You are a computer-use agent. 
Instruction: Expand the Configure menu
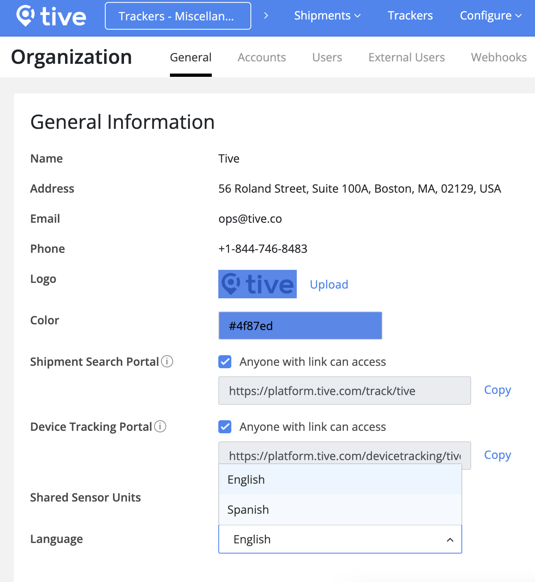(490, 16)
